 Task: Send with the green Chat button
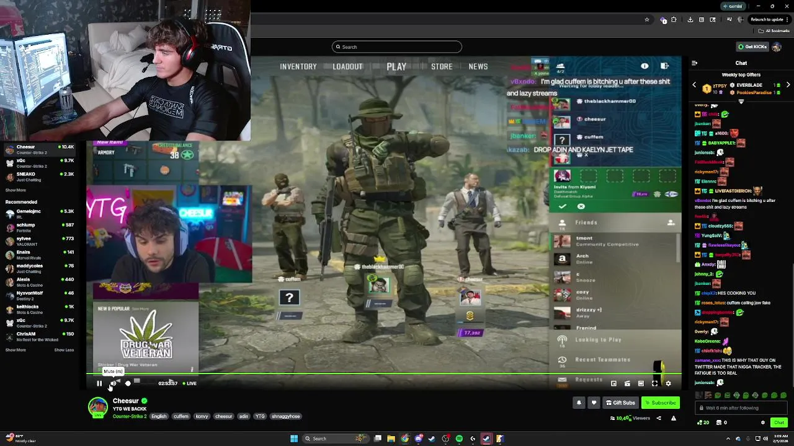[x=779, y=422]
